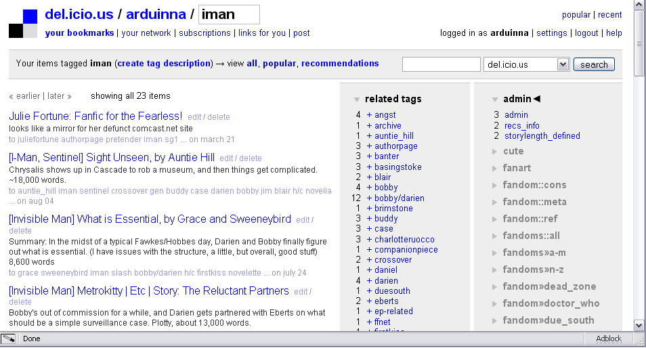Click create tag description link
The width and height of the screenshot is (646, 348).
[165, 64]
